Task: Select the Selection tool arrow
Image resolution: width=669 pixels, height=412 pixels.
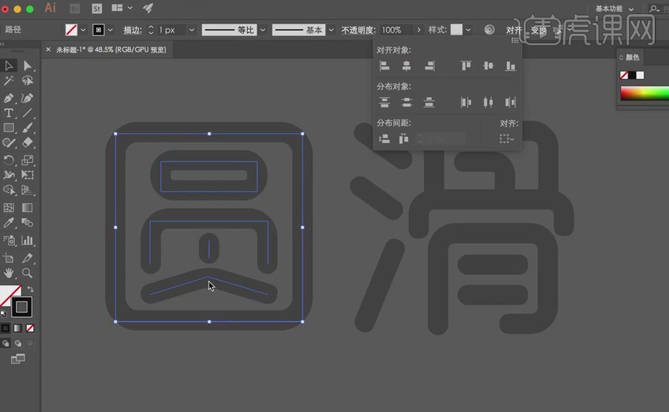Action: (9, 66)
